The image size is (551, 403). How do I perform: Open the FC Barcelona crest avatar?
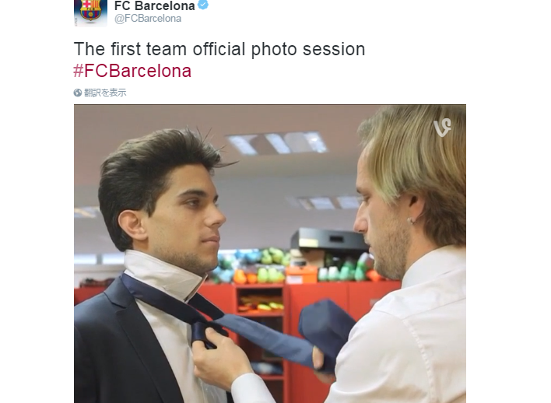click(90, 13)
